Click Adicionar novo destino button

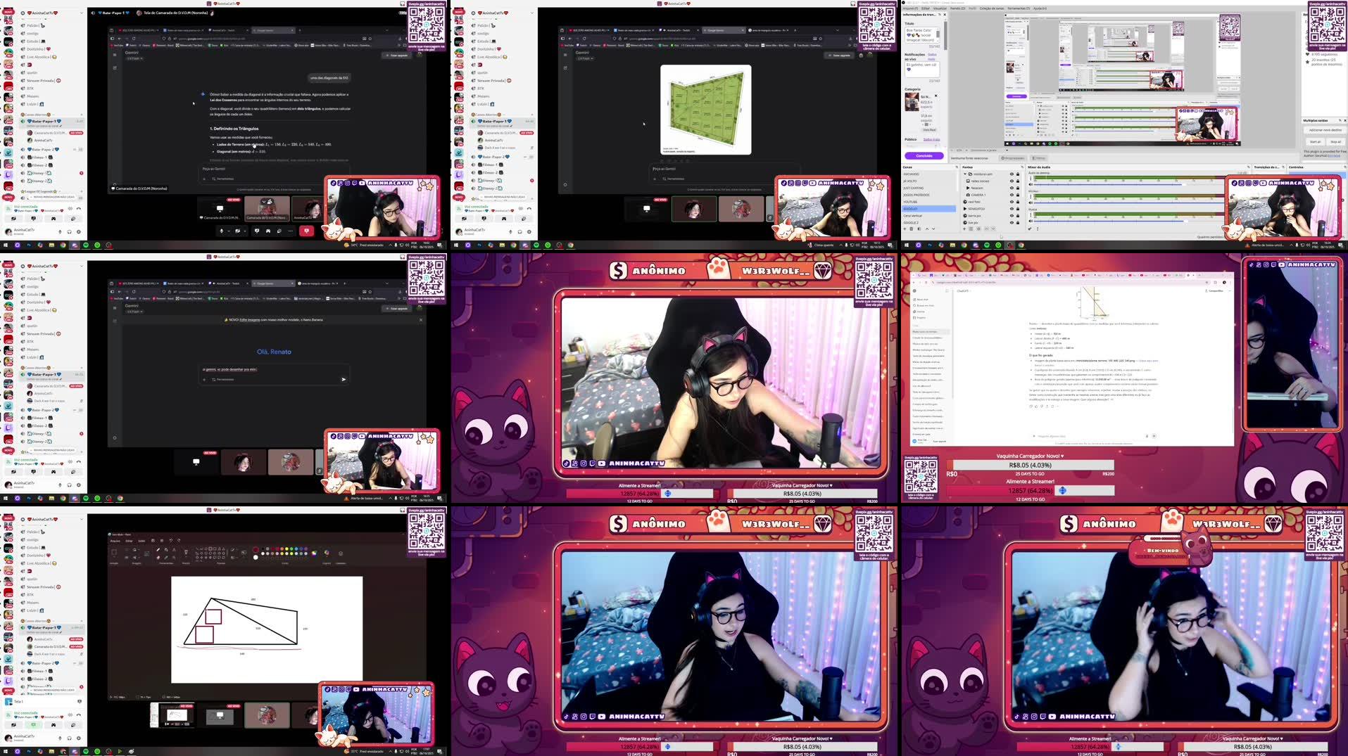click(1324, 130)
